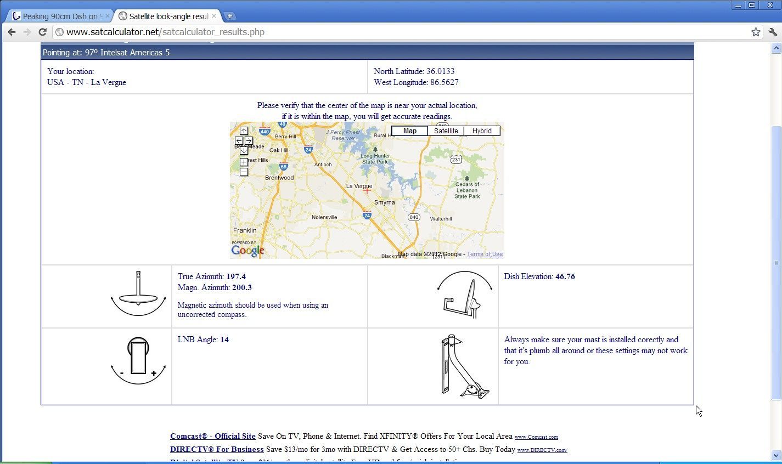Switch map to Hybrid view
The height and width of the screenshot is (464, 782).
(x=482, y=131)
